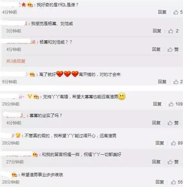Click the red star badge beside username

click(x=24, y=5)
